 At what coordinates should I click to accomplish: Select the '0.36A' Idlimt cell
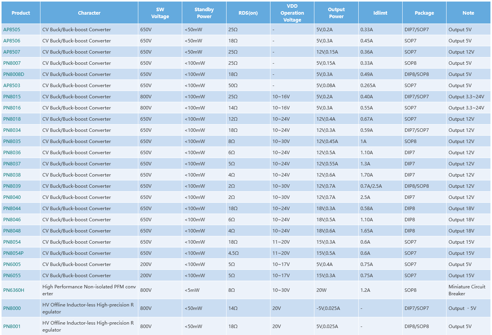(x=380, y=52)
